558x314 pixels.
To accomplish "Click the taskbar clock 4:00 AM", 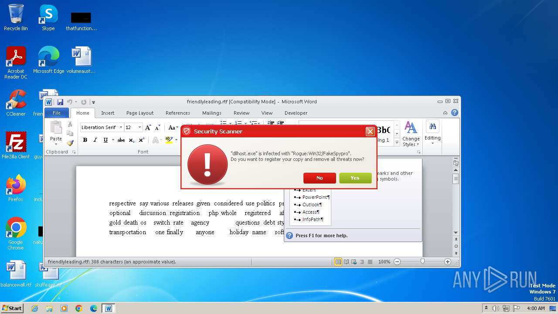I will point(536,308).
